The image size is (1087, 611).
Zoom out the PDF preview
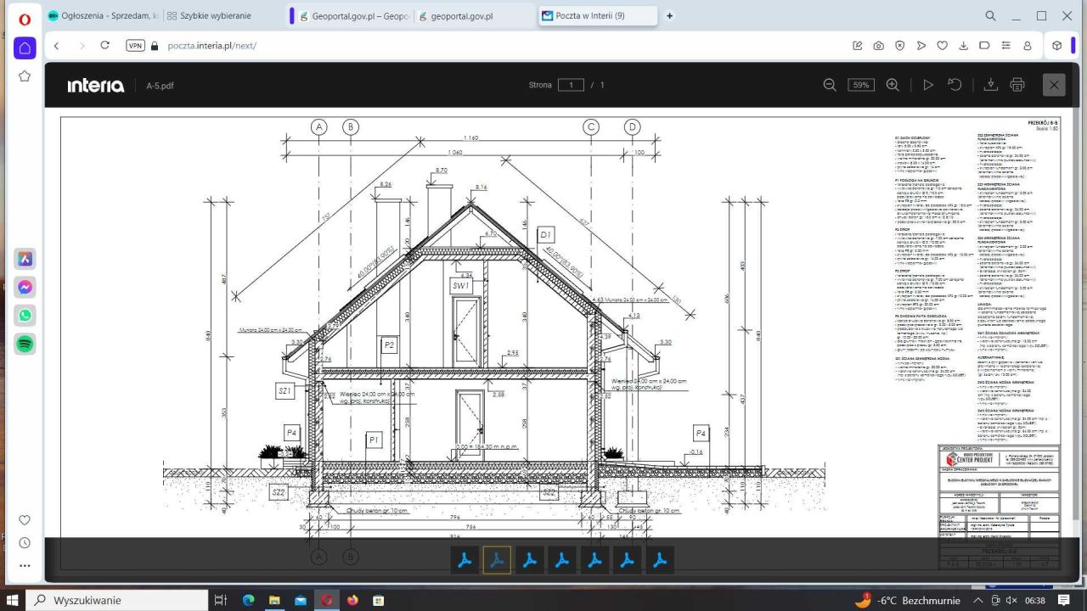coord(830,85)
